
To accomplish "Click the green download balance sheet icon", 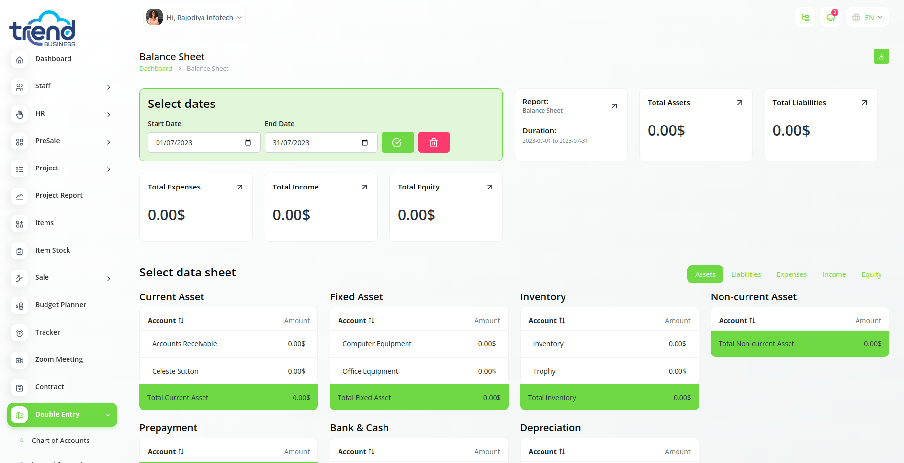I will coord(881,57).
